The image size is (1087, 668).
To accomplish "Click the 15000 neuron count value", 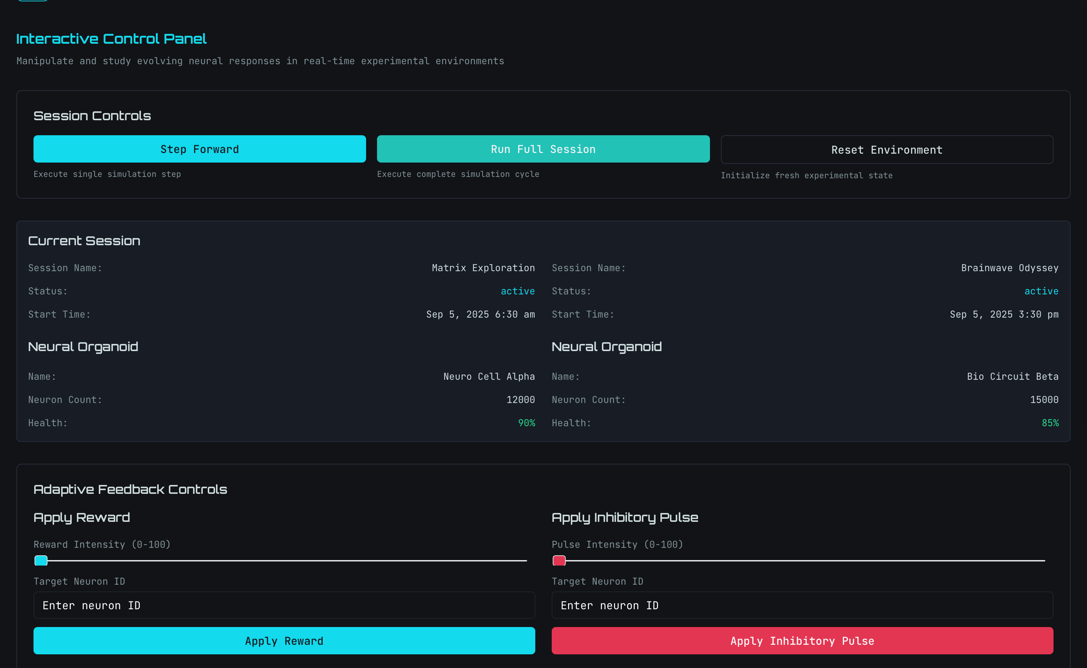I will 1044,400.
